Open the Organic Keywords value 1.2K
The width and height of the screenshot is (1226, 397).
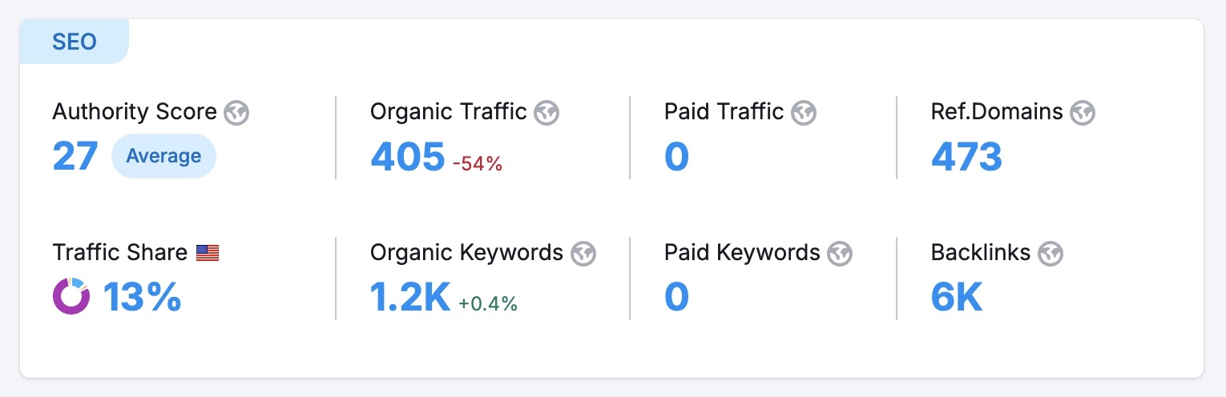[410, 298]
